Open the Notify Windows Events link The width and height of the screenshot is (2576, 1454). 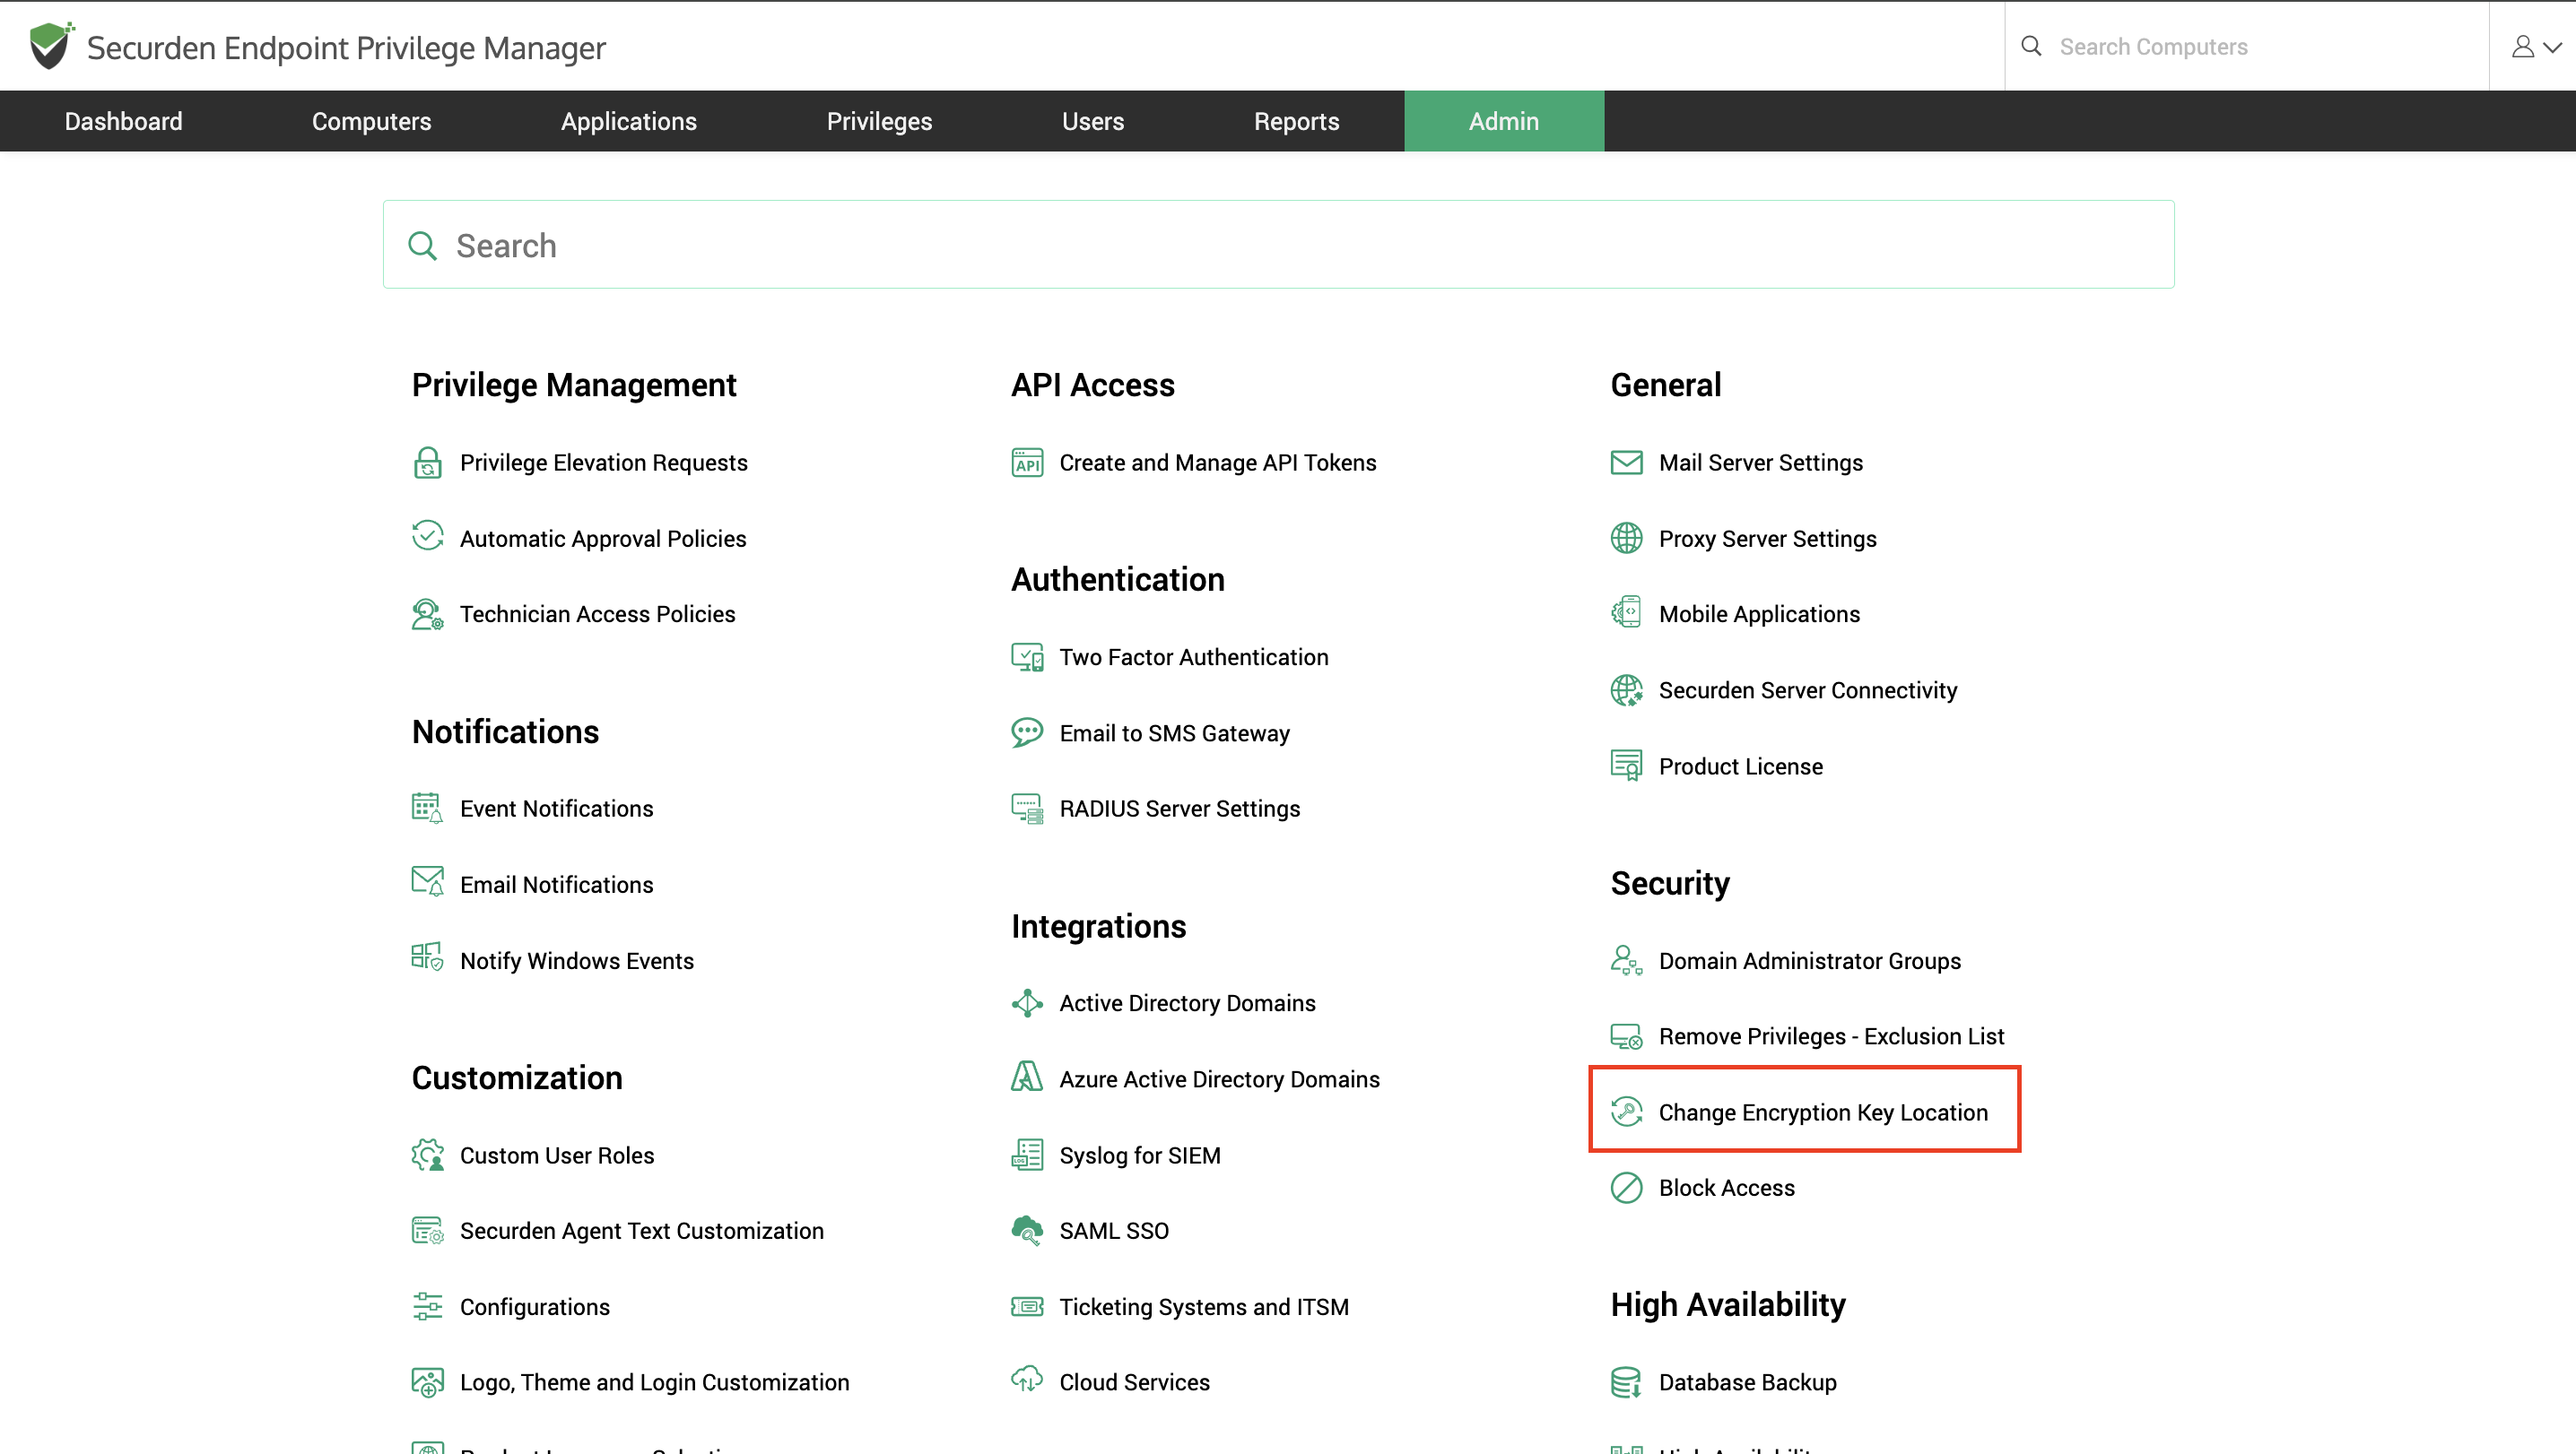tap(576, 959)
